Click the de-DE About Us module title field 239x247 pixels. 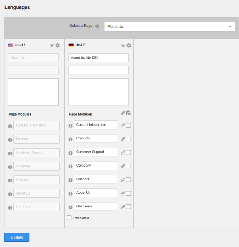tap(95, 193)
